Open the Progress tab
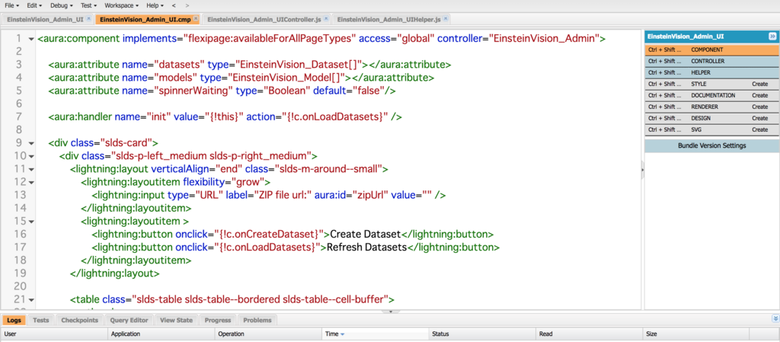Viewport: 780px width, 342px height. click(217, 320)
